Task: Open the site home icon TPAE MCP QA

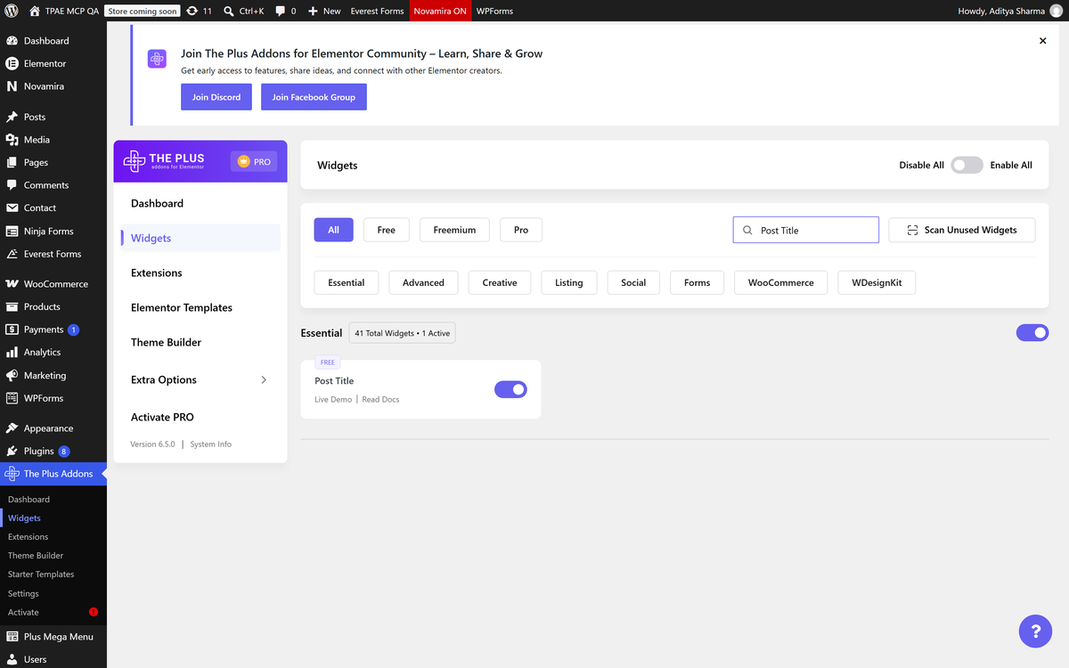Action: pos(34,11)
